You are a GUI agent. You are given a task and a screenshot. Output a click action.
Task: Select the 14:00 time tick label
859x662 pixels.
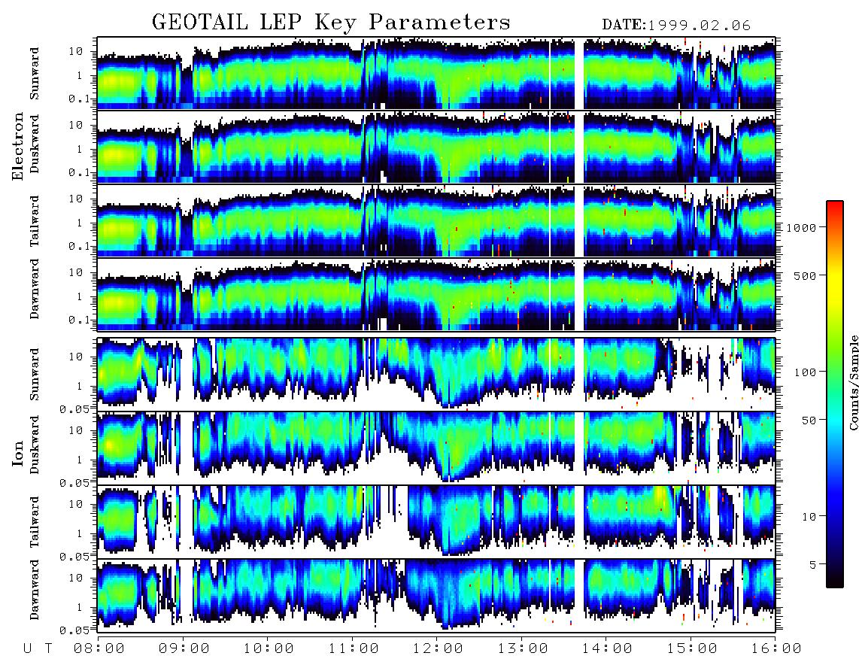click(608, 648)
